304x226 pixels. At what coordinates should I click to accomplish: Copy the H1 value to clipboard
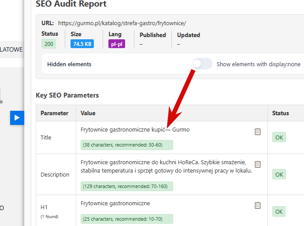point(258,205)
